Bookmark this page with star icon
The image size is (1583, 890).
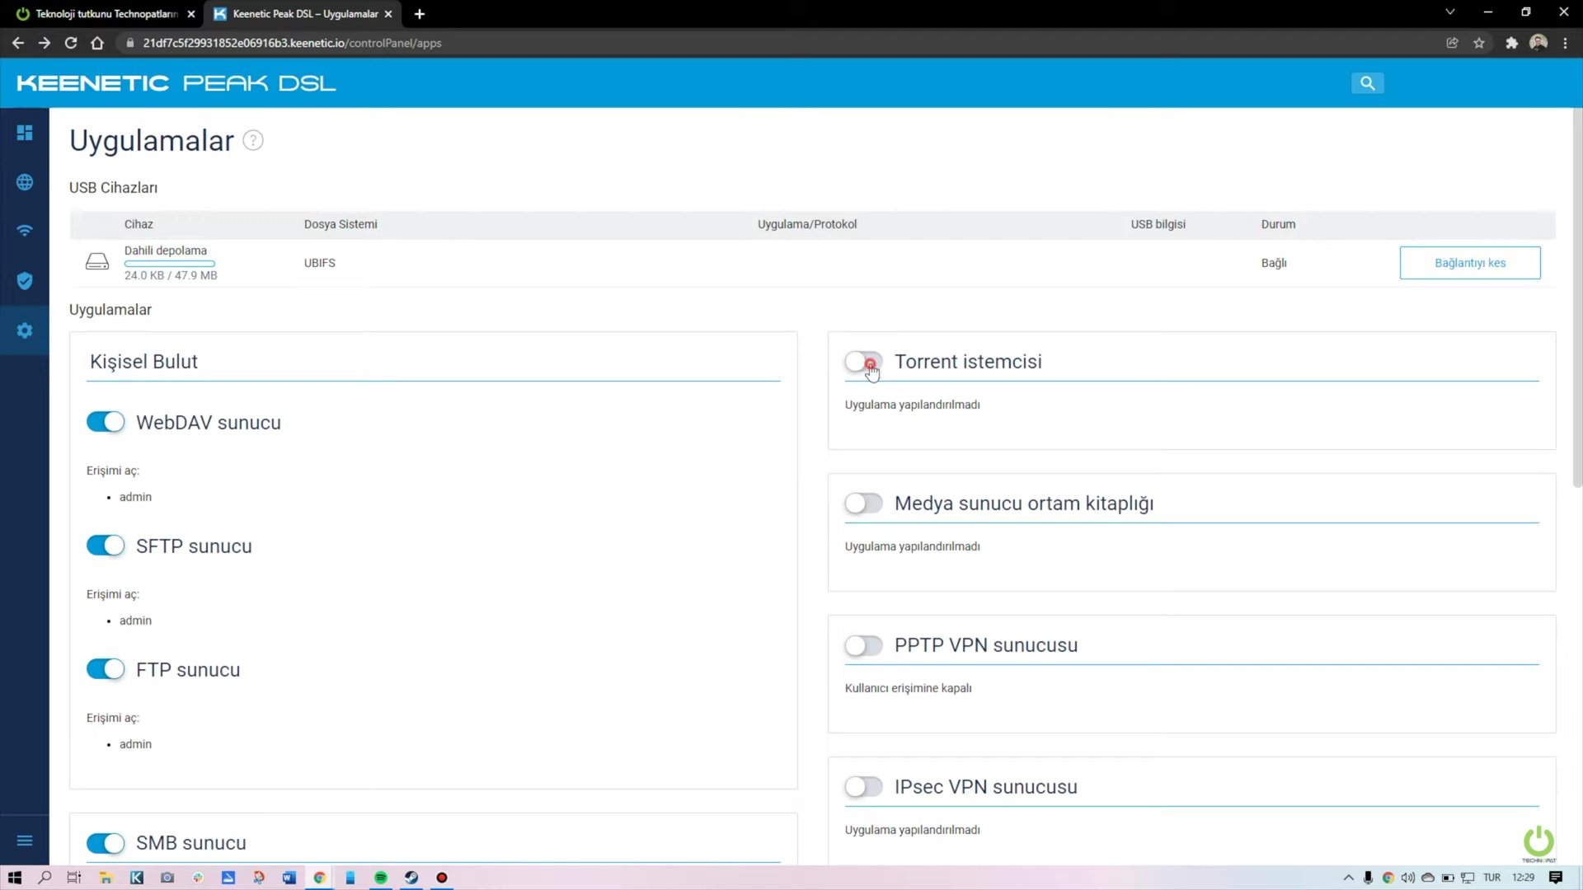pyautogui.click(x=1479, y=43)
